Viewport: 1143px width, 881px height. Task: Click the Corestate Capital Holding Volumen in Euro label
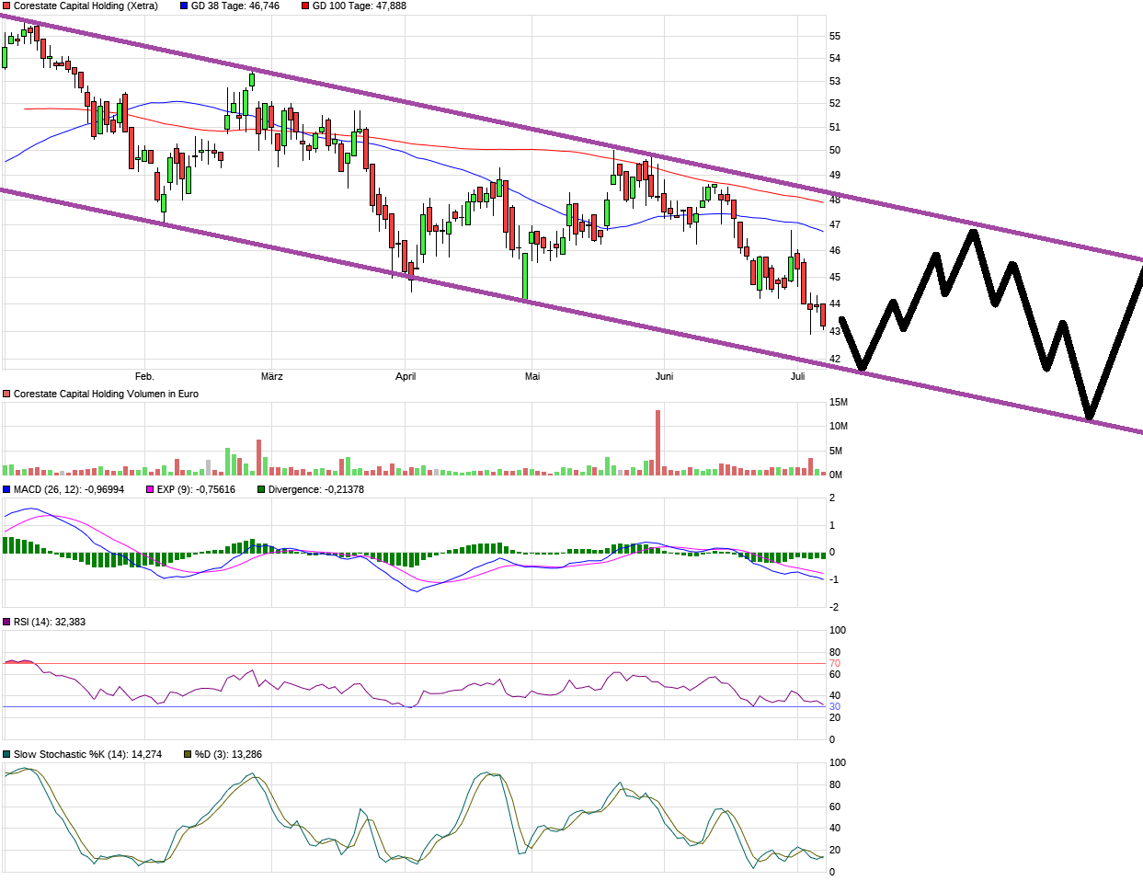tap(106, 394)
